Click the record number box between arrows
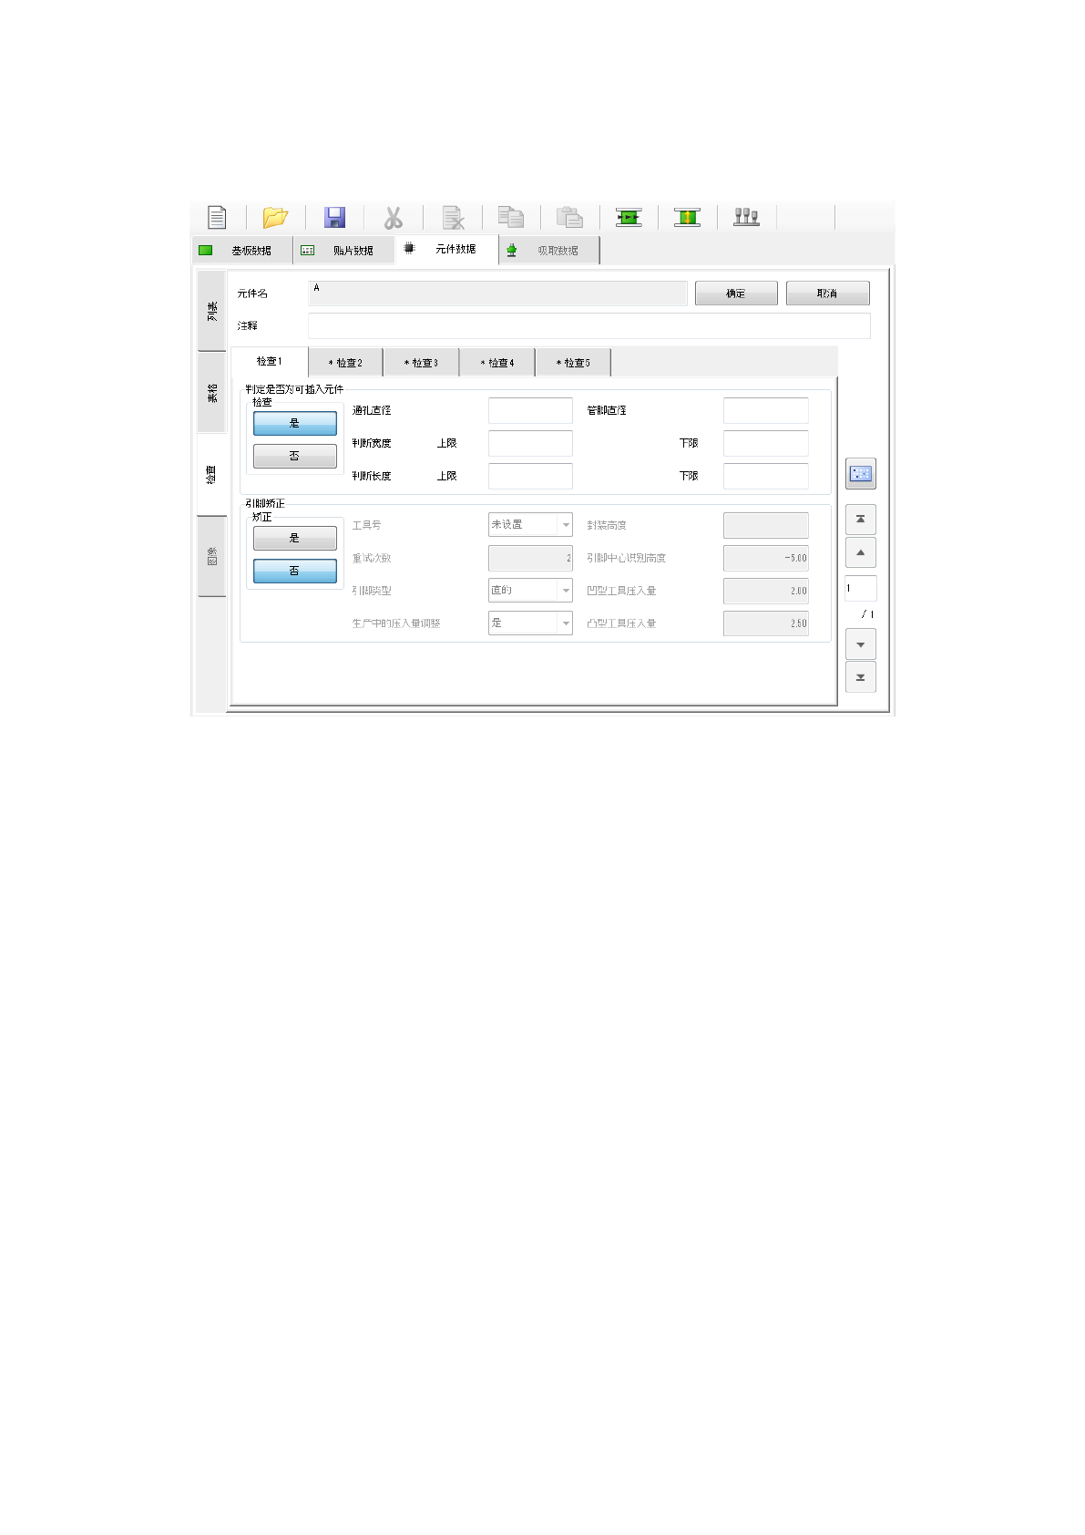The image size is (1085, 1535). tap(861, 588)
